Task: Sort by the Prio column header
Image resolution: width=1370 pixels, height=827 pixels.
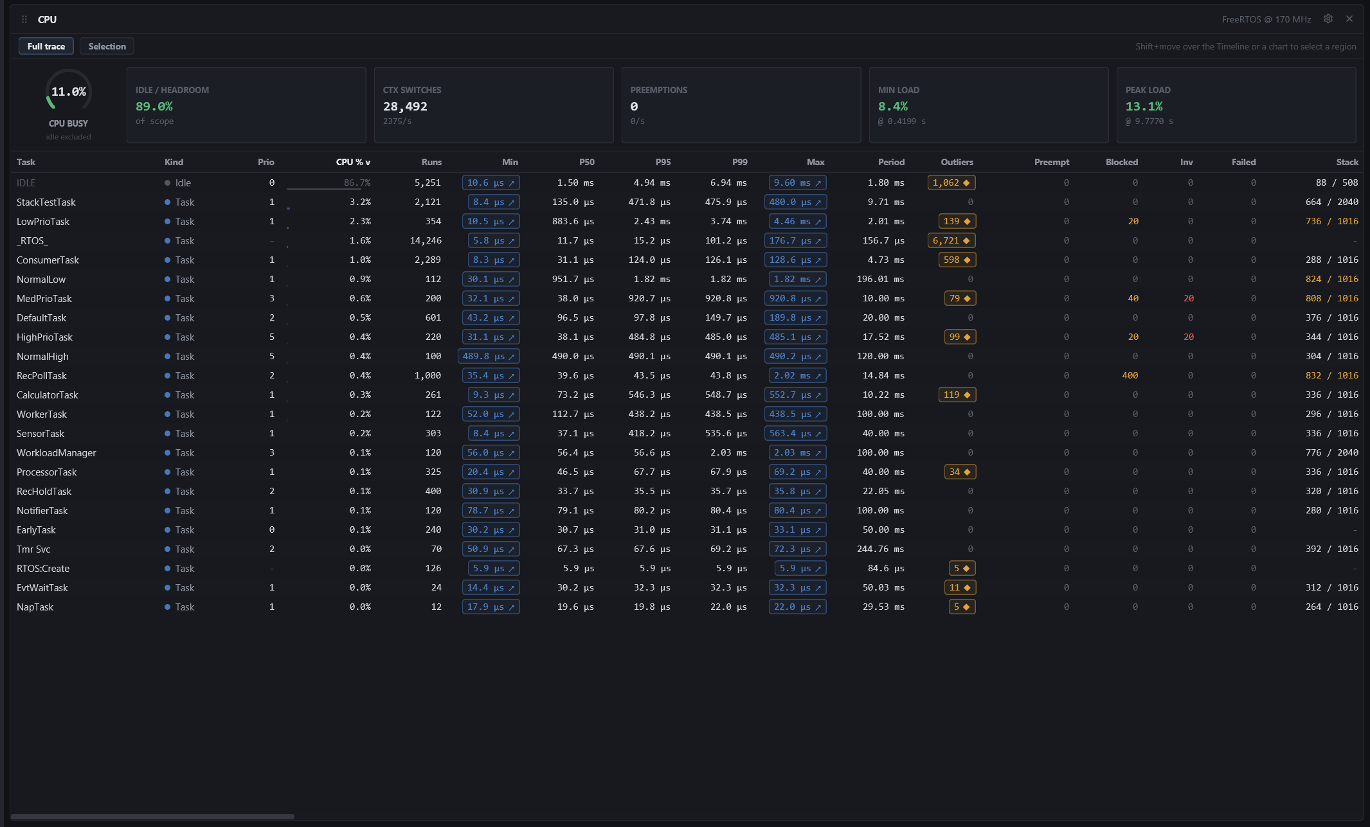Action: click(266, 162)
